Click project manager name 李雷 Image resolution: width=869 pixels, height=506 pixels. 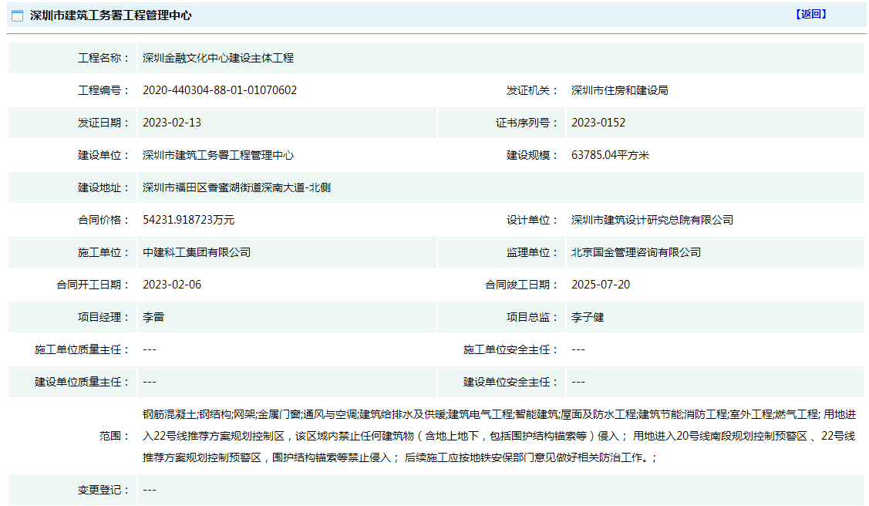153,317
